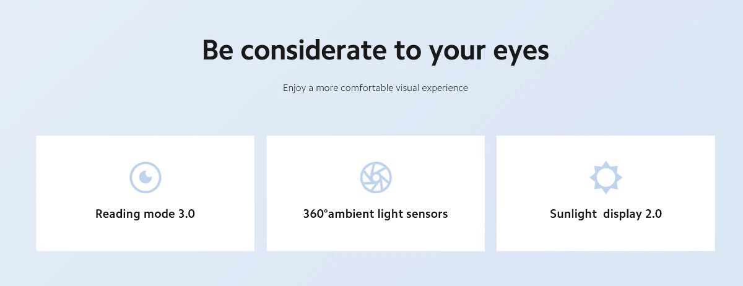The width and height of the screenshot is (743, 286).
Task: Click the Sunlight display 2.0 label
Action: coord(606,214)
